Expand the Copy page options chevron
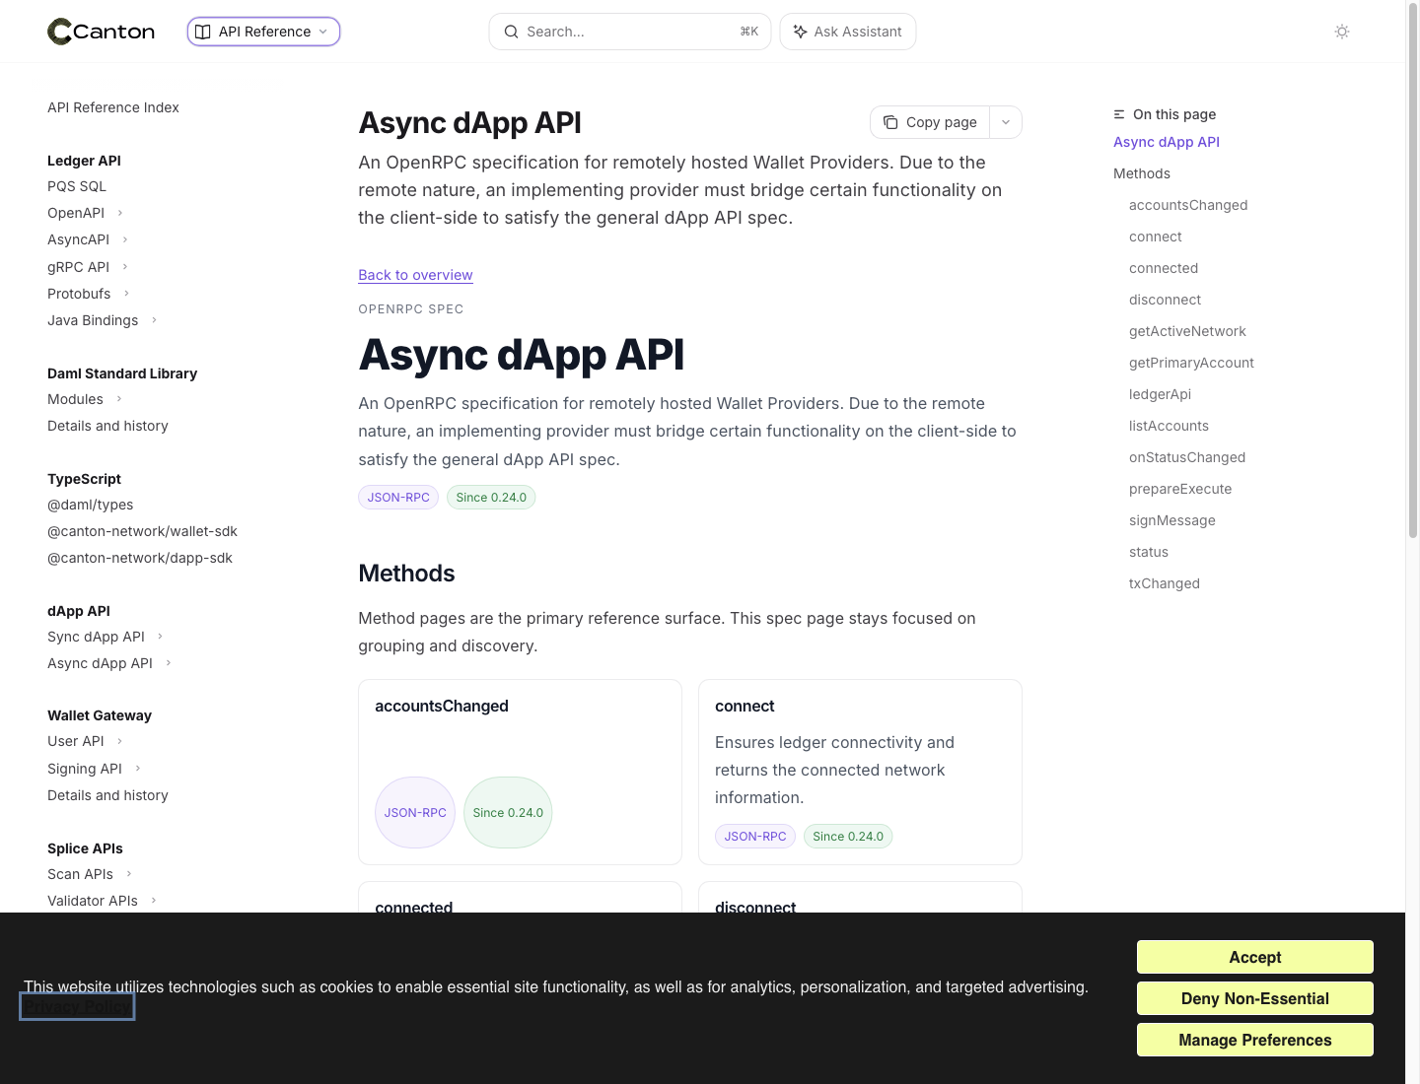The image size is (1420, 1084). pos(1006,122)
